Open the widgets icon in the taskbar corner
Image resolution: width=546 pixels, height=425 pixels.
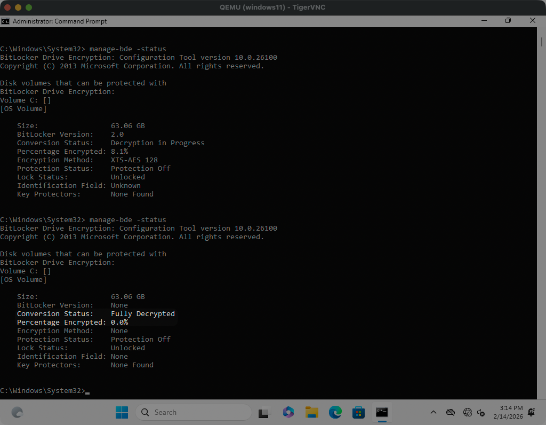tap(17, 412)
